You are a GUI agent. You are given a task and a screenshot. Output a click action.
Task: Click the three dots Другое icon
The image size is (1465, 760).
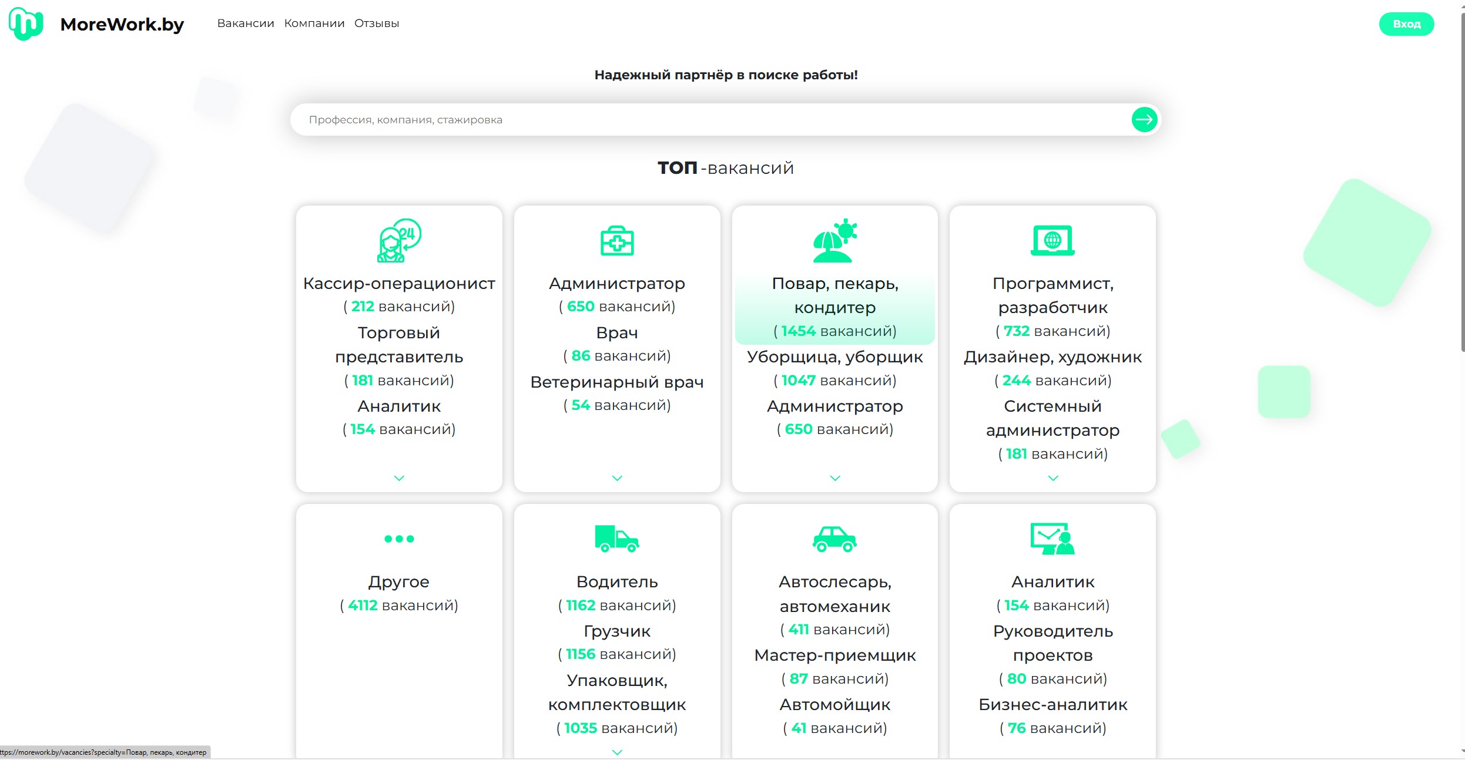point(399,539)
